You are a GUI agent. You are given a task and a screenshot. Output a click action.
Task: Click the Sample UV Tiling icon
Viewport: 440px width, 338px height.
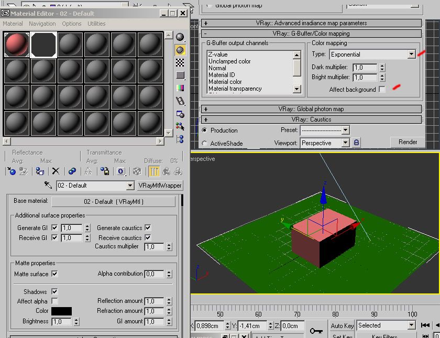point(180,75)
